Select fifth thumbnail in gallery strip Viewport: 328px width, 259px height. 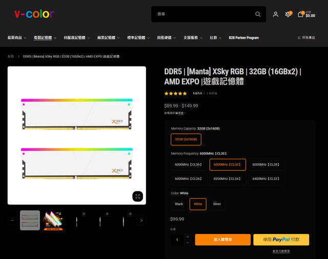(x=123, y=221)
